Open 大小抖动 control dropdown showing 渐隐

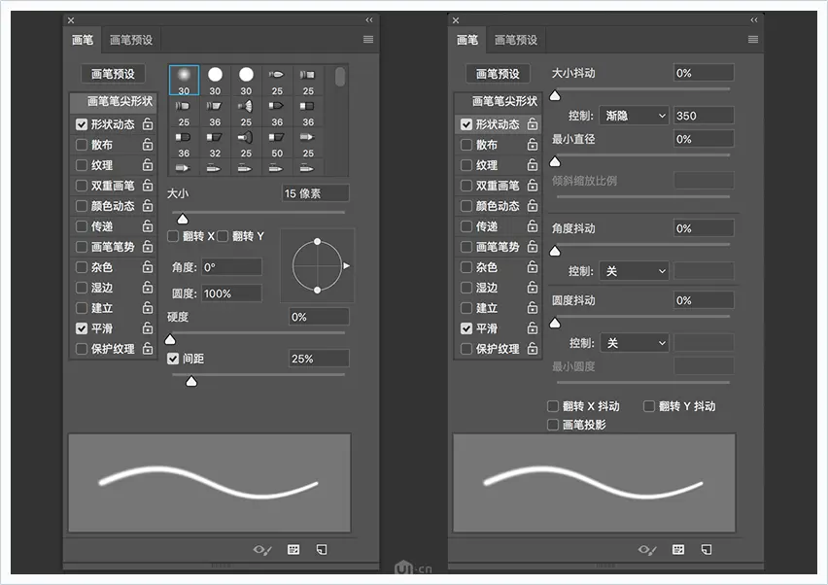pos(635,116)
